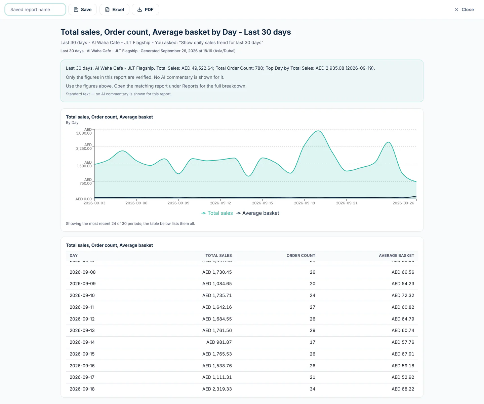The height and width of the screenshot is (404, 484).
Task: Click order count 34 for 2026-09-18
Action: pyautogui.click(x=313, y=389)
